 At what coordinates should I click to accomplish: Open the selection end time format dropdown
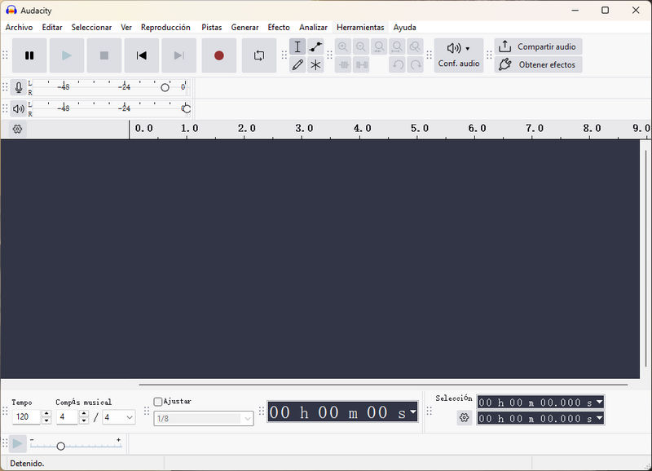coord(599,418)
